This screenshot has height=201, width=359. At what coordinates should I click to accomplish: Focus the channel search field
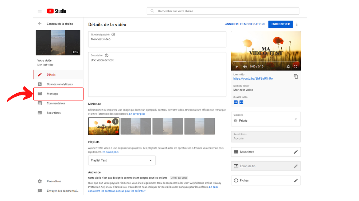coord(223,11)
